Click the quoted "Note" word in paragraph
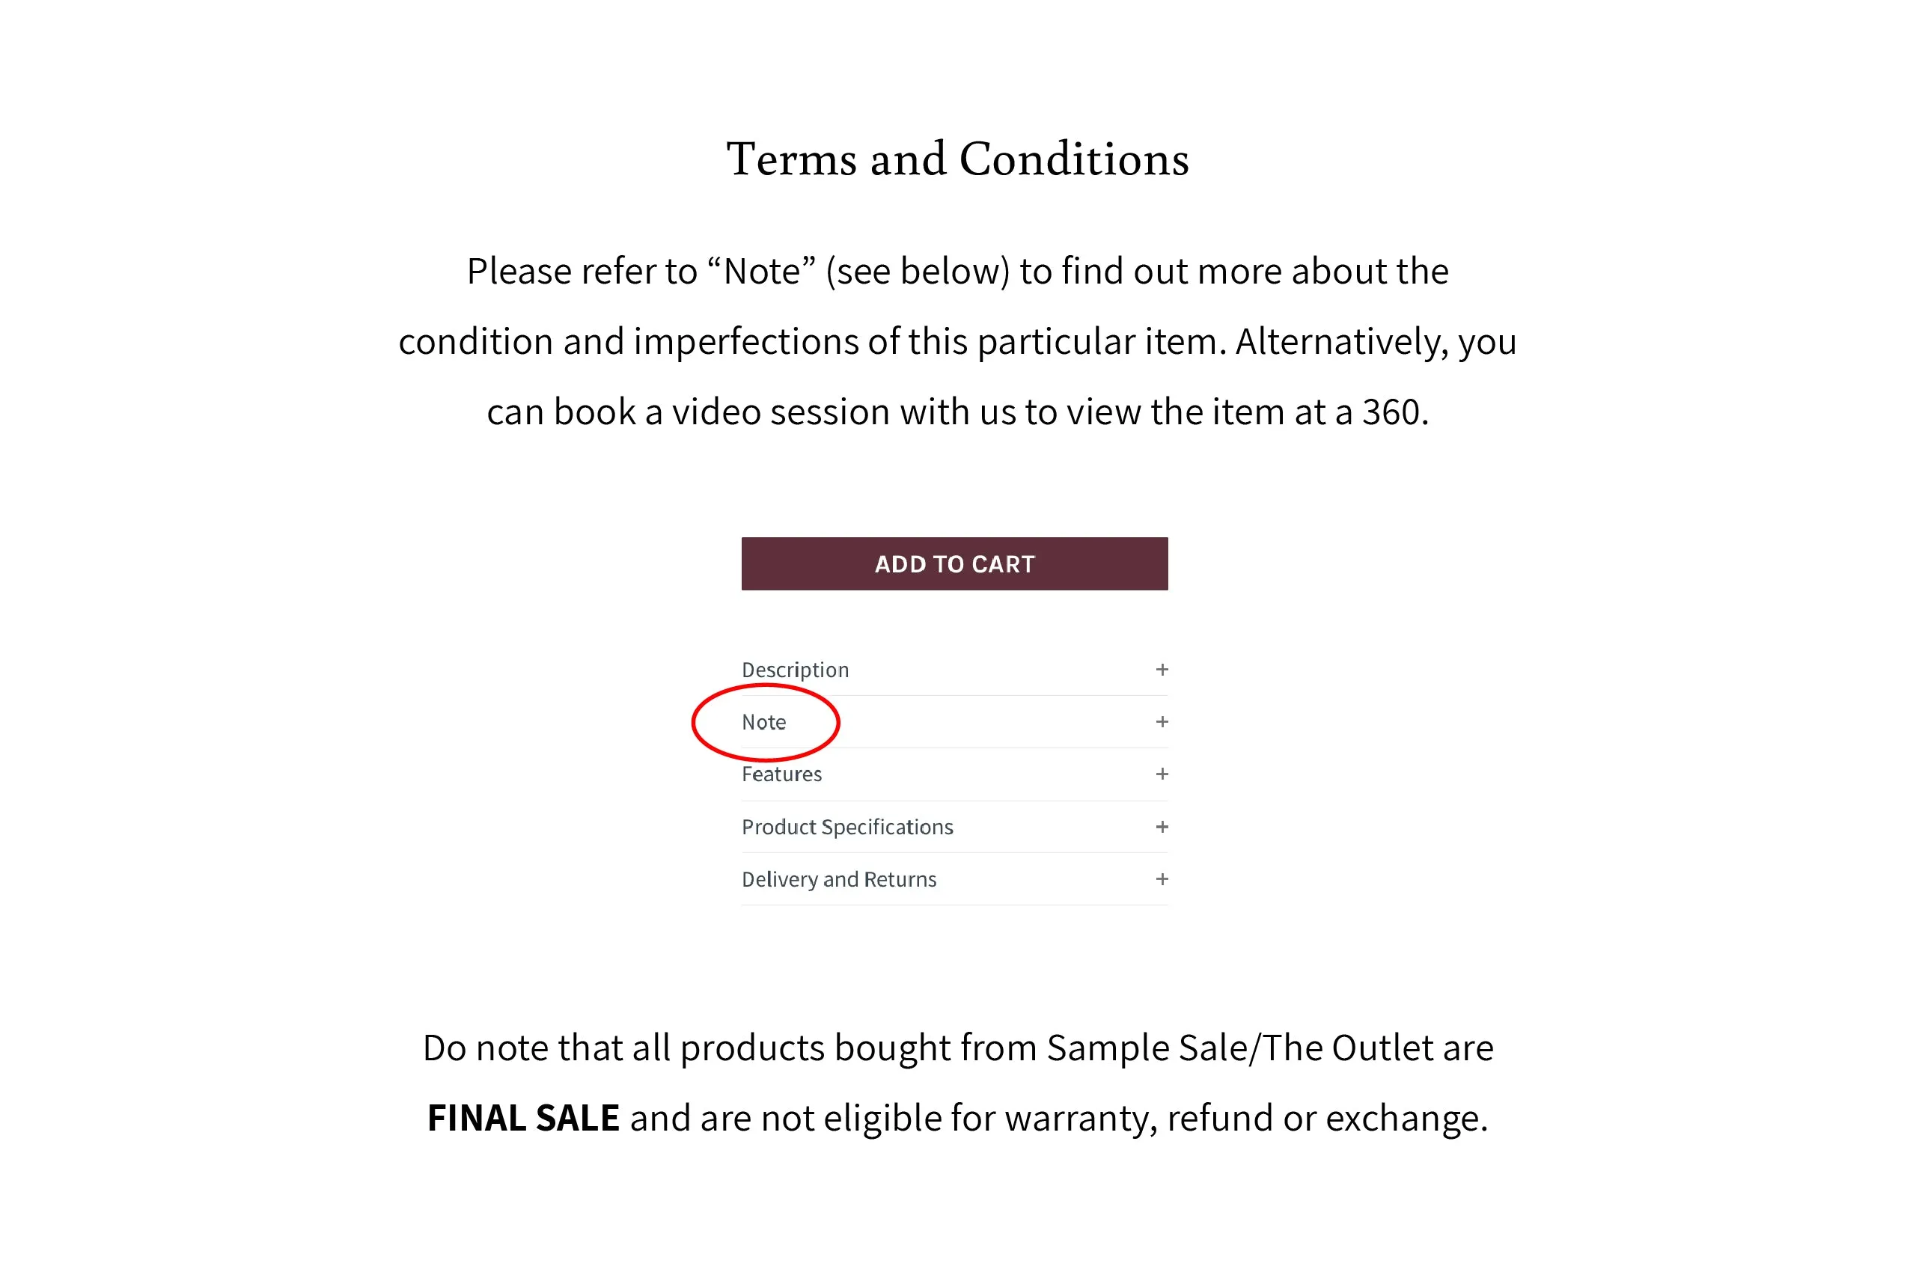This screenshot has height=1278, width=1916. (x=761, y=271)
